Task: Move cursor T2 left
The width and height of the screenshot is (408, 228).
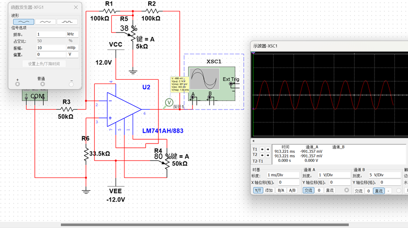Action: (262, 155)
